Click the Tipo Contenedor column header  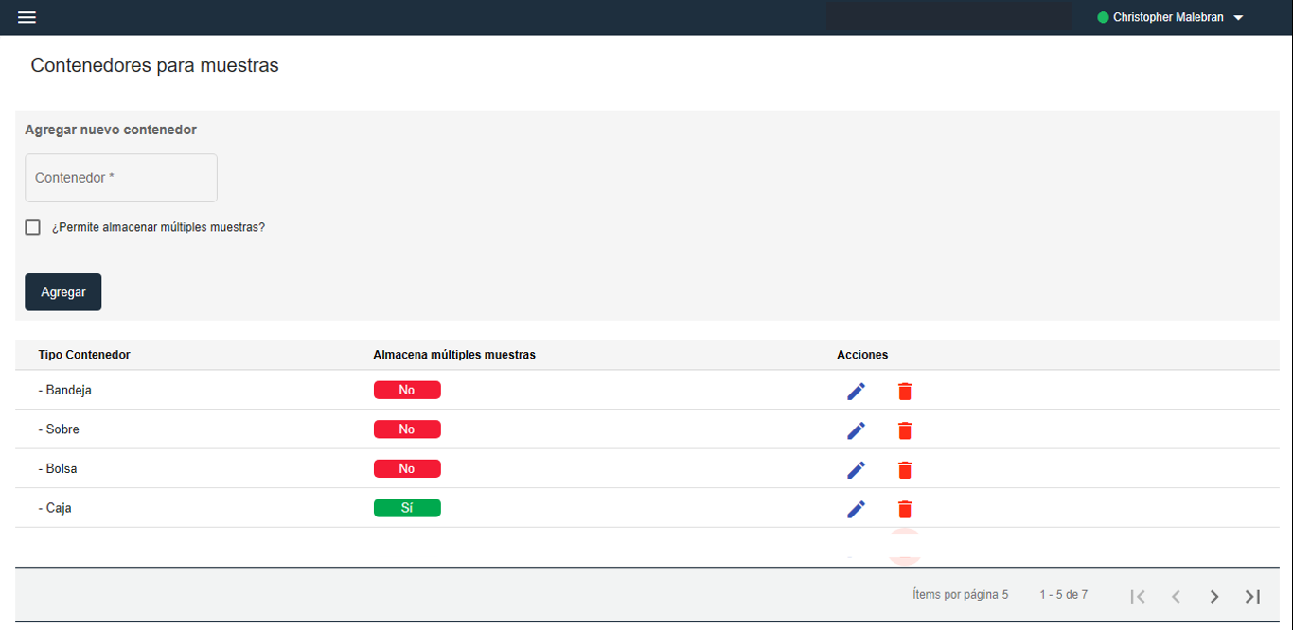click(x=84, y=355)
